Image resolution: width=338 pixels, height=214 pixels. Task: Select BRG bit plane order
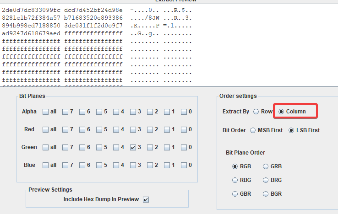[x=266, y=180]
